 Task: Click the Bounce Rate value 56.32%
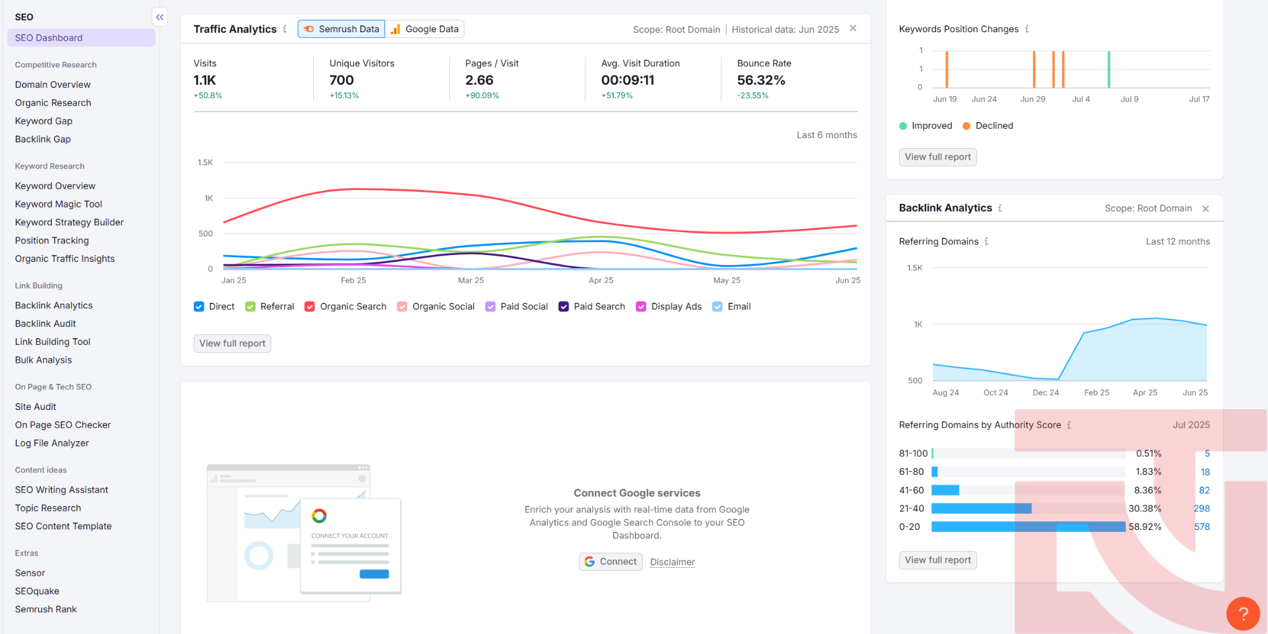click(x=761, y=80)
